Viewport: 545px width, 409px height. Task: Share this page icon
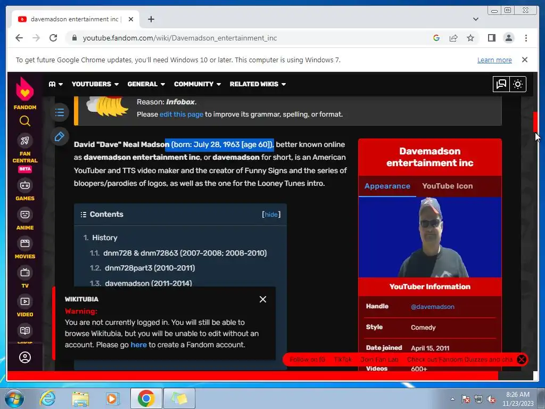(x=453, y=38)
